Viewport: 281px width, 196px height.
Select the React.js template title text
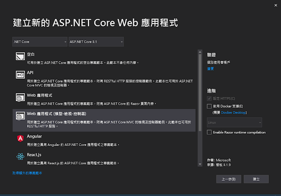[34, 155]
